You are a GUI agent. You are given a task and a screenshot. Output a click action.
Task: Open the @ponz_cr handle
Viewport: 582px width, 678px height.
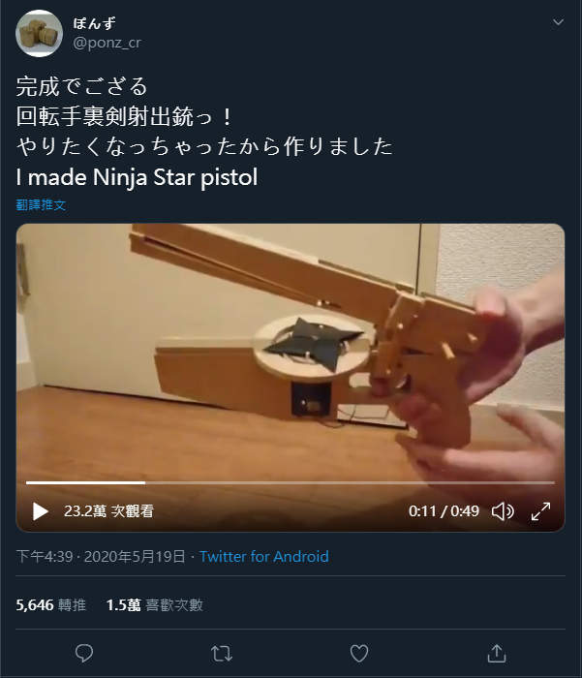tap(107, 43)
